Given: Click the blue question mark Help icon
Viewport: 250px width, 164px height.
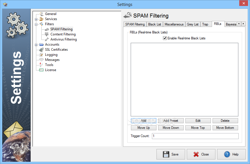Looking at the screenshot, I should click(227, 154).
